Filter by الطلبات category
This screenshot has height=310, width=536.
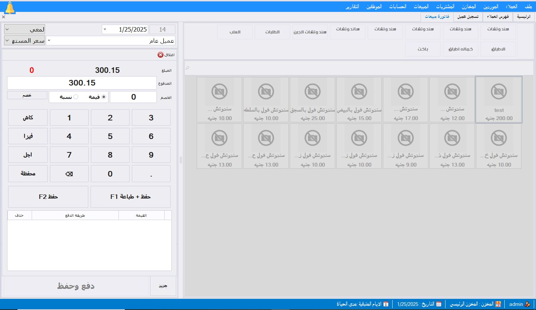273,32
